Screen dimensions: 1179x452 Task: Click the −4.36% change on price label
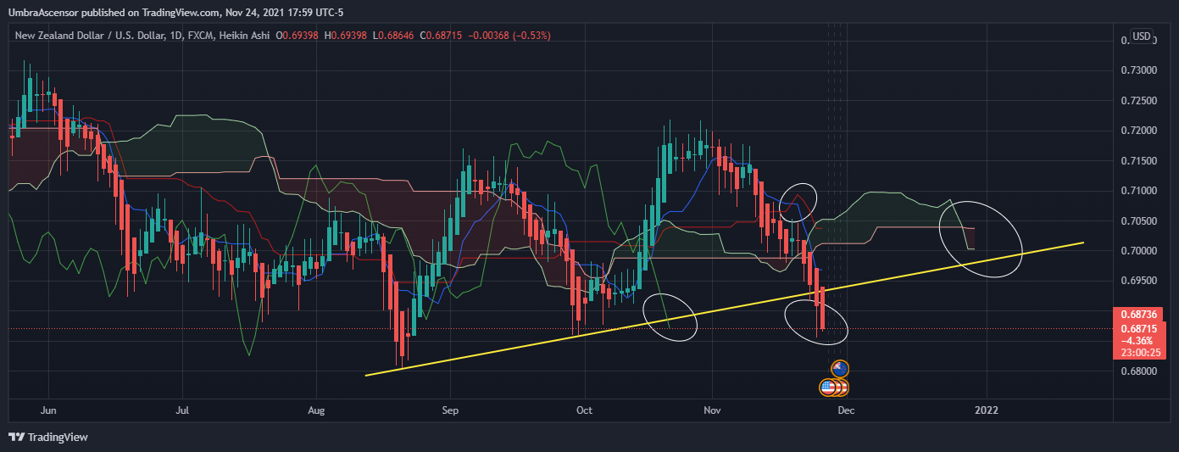coord(1137,339)
